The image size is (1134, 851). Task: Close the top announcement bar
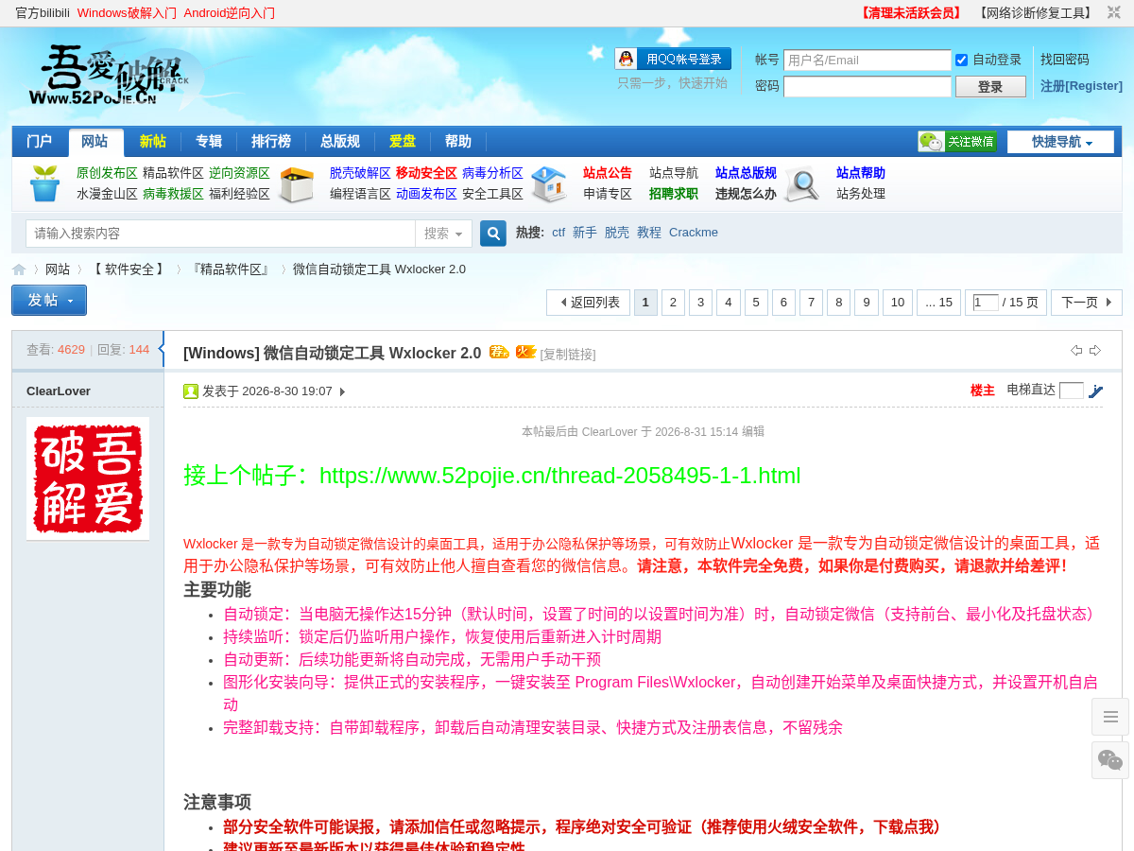[x=1114, y=12]
